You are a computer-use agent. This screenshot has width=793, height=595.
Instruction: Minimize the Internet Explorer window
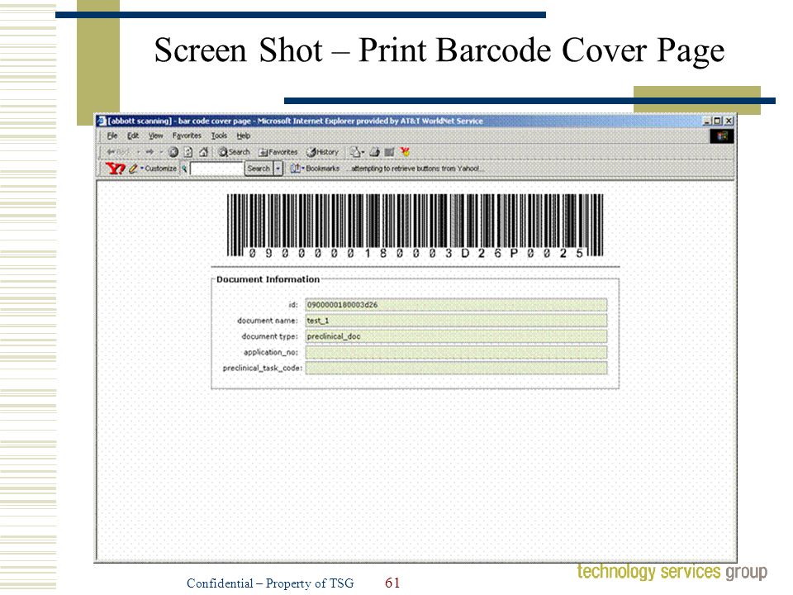707,121
